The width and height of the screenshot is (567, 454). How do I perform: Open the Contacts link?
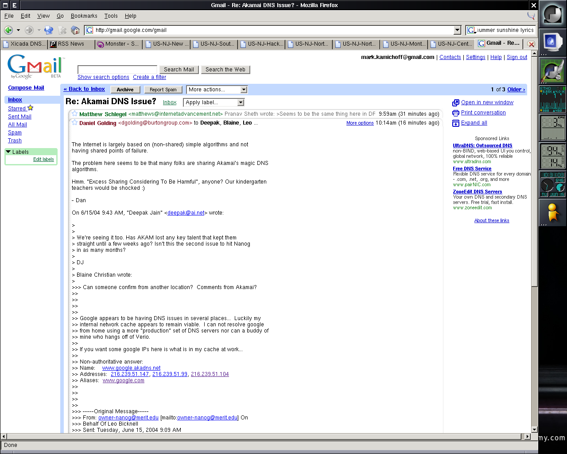coord(450,57)
